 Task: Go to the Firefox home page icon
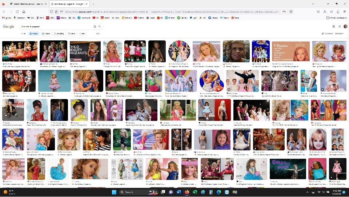(x=24, y=12)
